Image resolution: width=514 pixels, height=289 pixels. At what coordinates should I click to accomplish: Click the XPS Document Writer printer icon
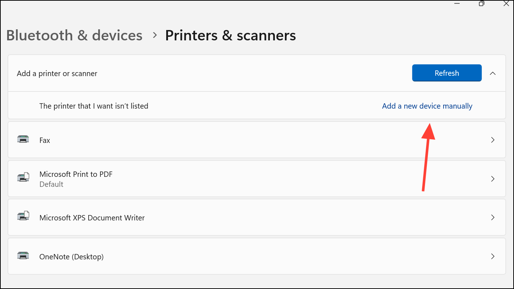[x=23, y=217]
